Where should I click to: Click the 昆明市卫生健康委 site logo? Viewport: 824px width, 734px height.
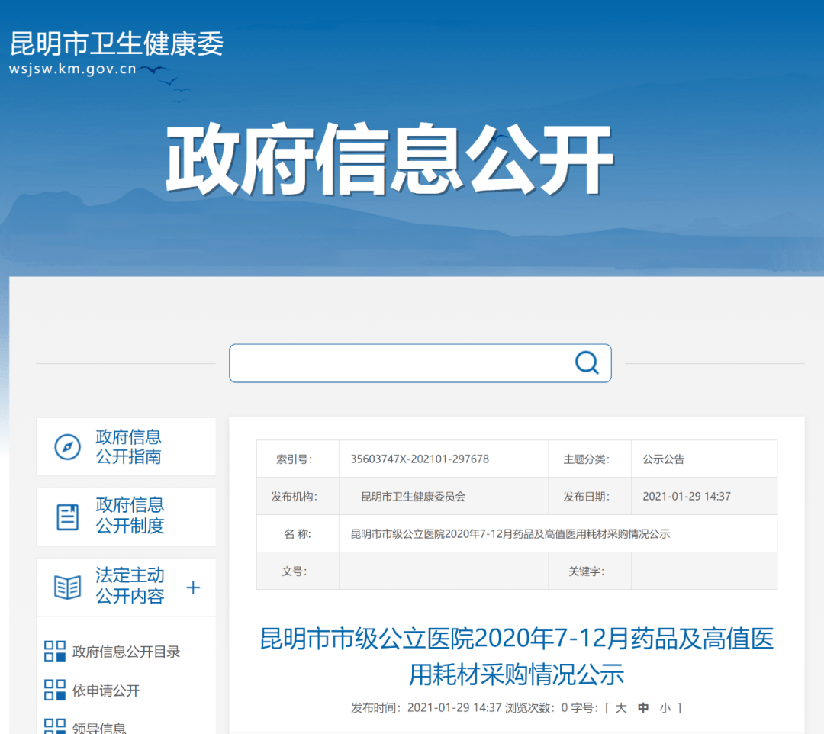point(117,43)
